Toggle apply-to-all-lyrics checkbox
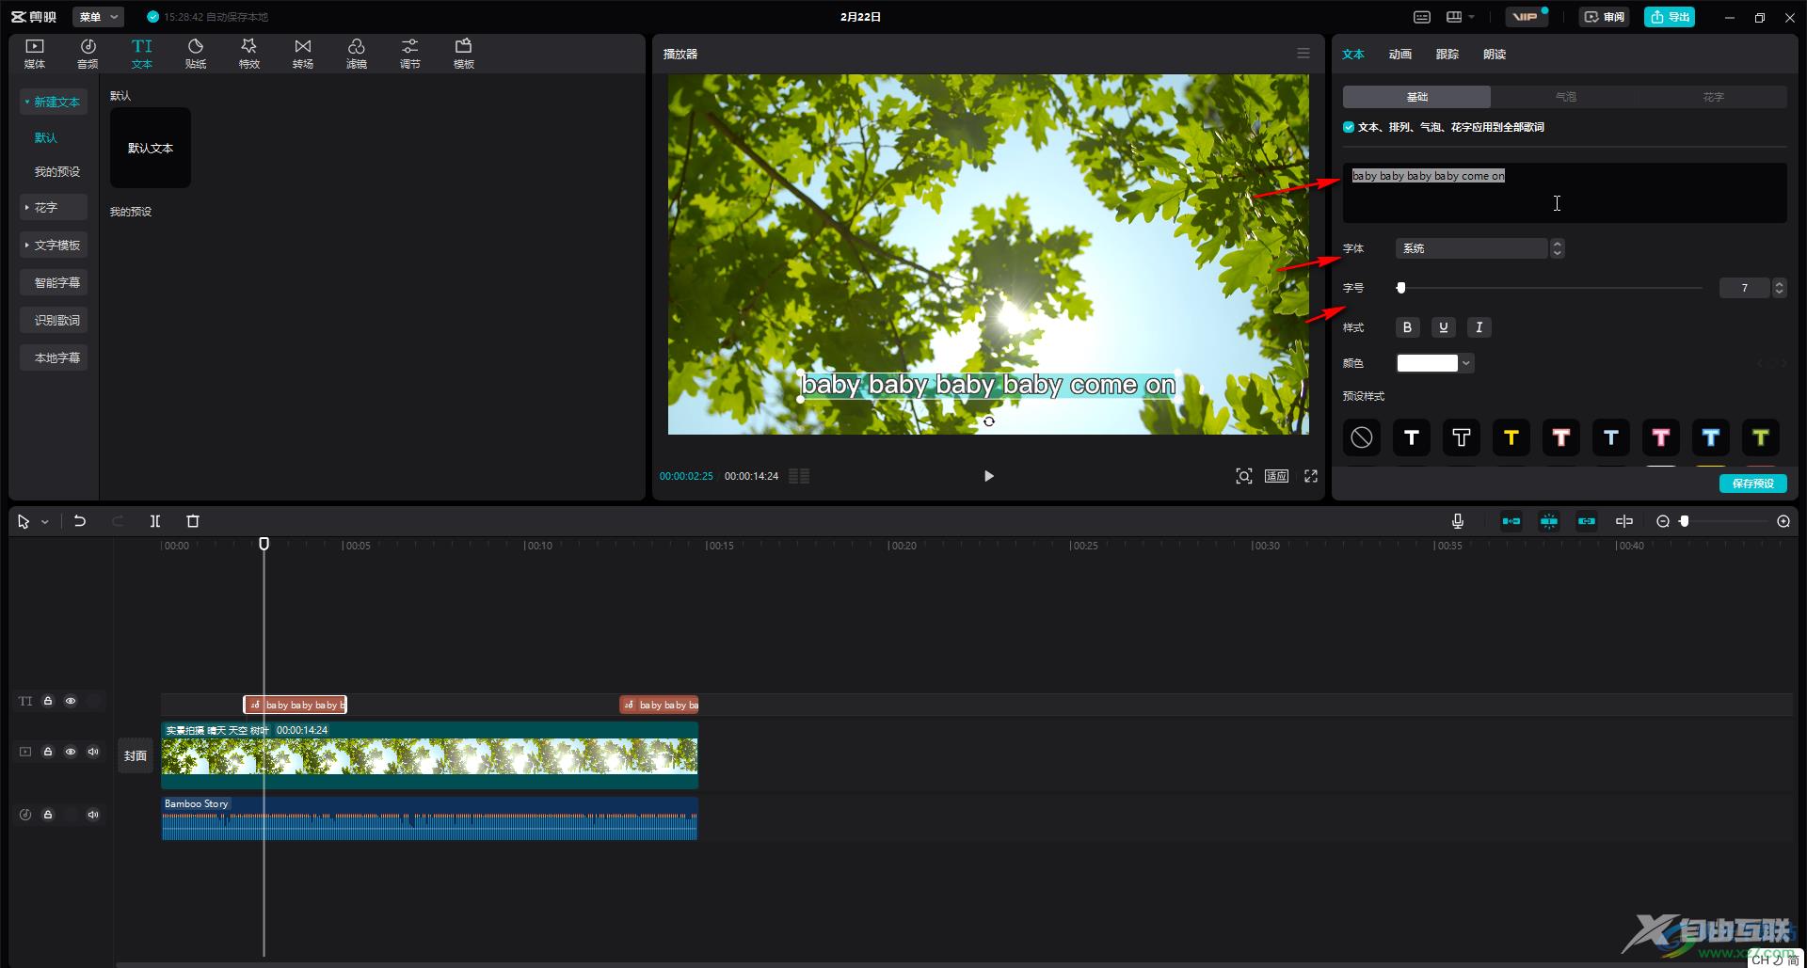 pyautogui.click(x=1349, y=127)
